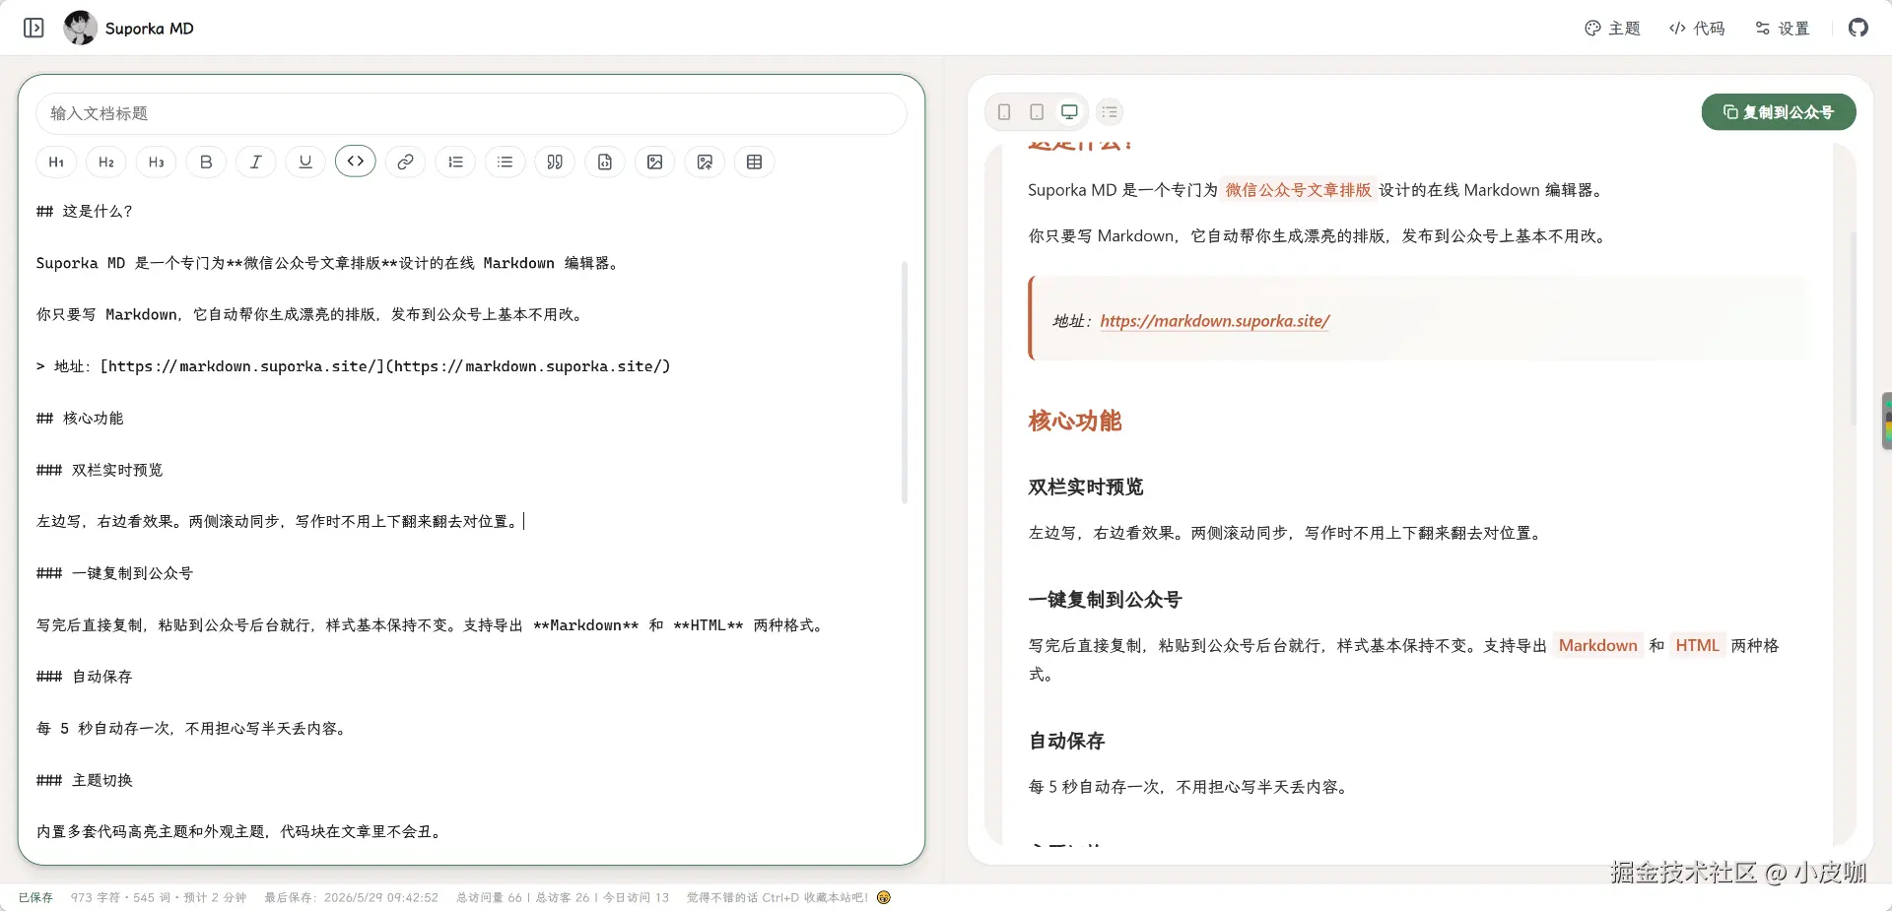Click the 最后保存 timestamp in status bar
This screenshot has width=1892, height=911.
(x=351, y=898)
